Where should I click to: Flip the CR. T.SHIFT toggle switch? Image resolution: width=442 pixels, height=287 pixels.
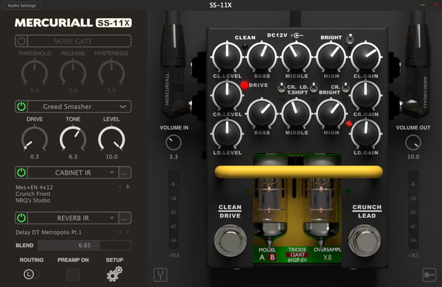tap(281, 88)
